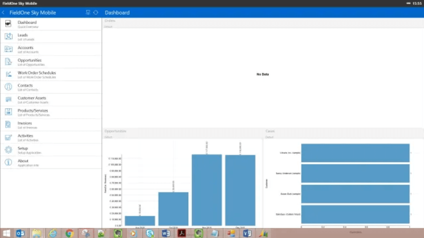Viewport: 424px width, 238px height.
Task: Select the Cases panel header
Action: pos(270,131)
